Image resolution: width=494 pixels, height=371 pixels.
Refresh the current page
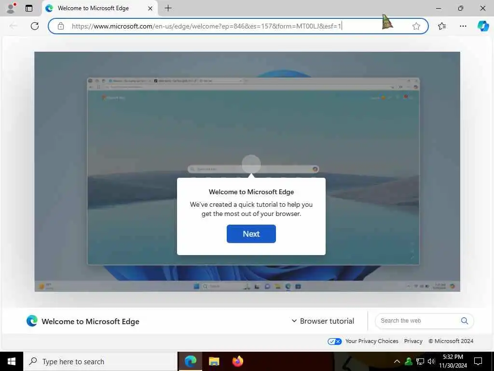tap(35, 26)
